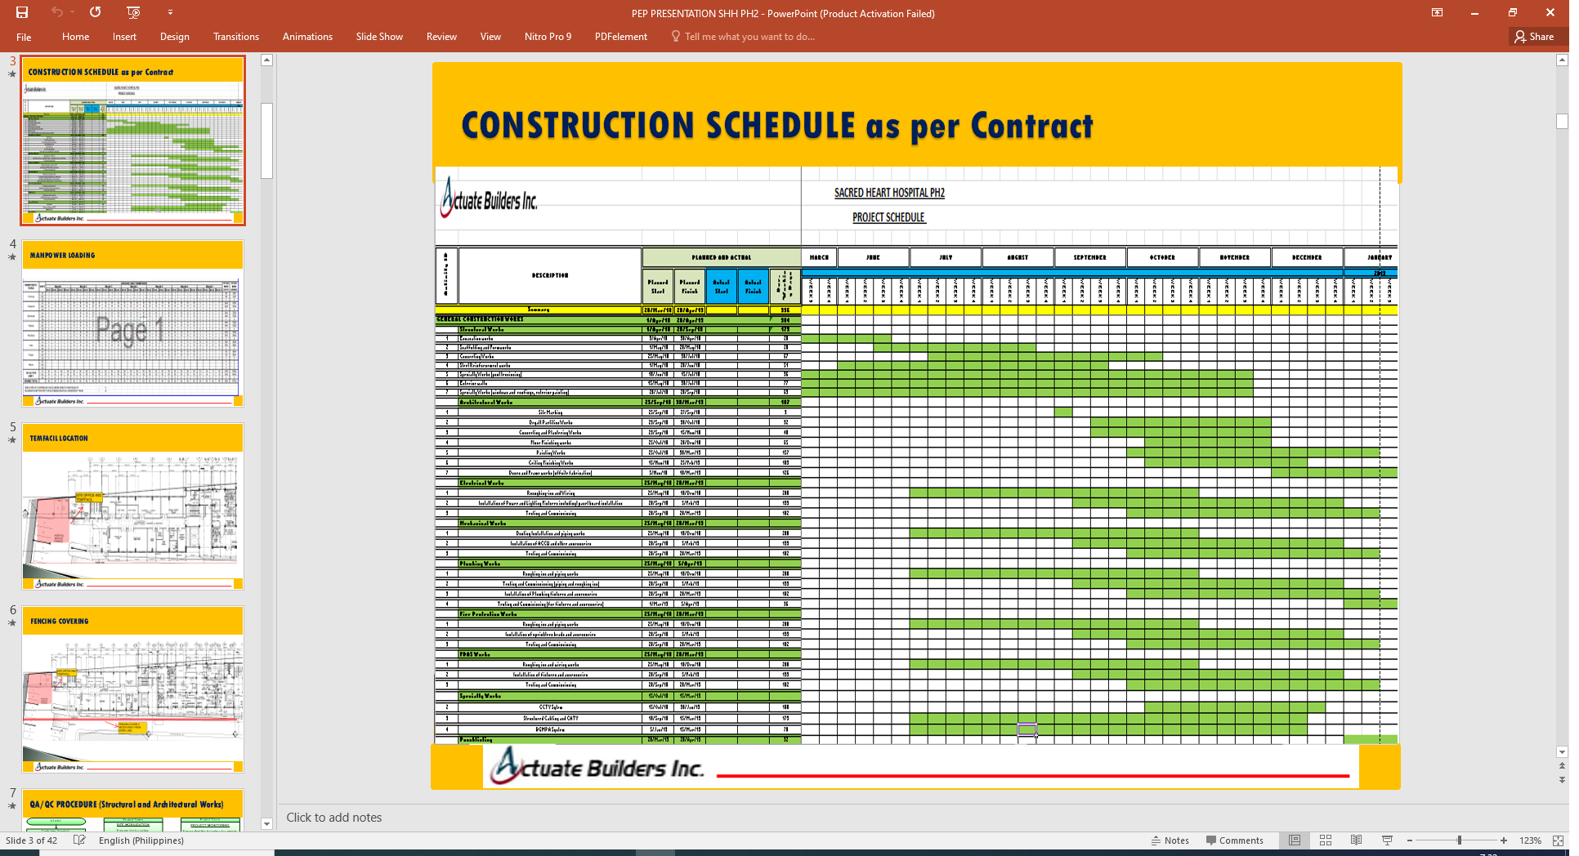This screenshot has width=1579, height=856.
Task: Click the animation star icon beside slide 6
Action: click(12, 623)
